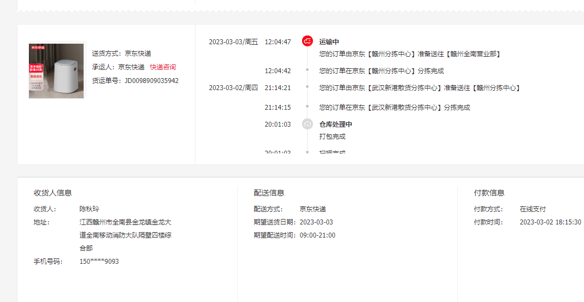This screenshot has height=302, width=584.
Task: Click the 21:14:15 timestamp
Action: click(x=278, y=108)
